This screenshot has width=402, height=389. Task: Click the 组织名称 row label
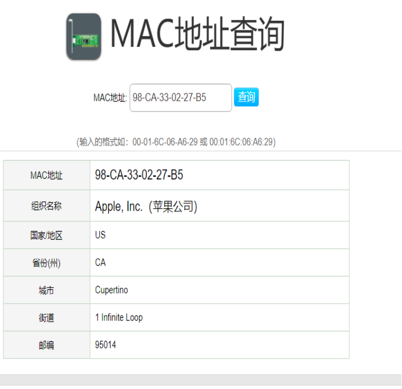tap(46, 206)
